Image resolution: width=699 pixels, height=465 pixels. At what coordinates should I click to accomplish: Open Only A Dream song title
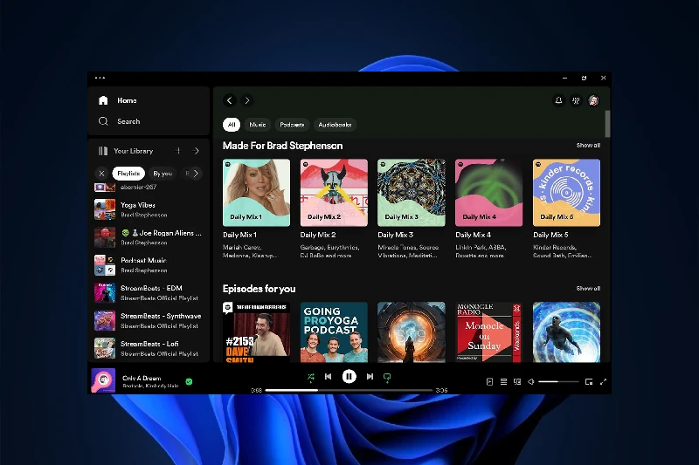point(142,379)
